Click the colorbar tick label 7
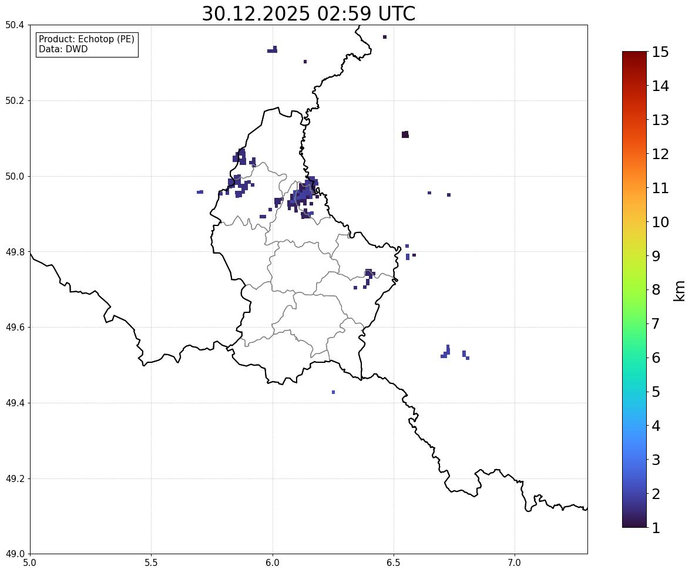This screenshot has height=573, width=692. [656, 323]
